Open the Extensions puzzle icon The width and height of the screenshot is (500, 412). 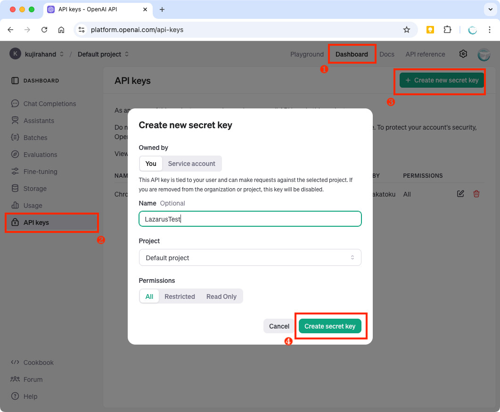pyautogui.click(x=447, y=30)
